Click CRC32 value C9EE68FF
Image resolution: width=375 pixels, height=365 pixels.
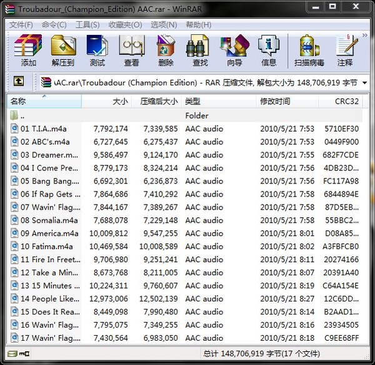(x=341, y=338)
